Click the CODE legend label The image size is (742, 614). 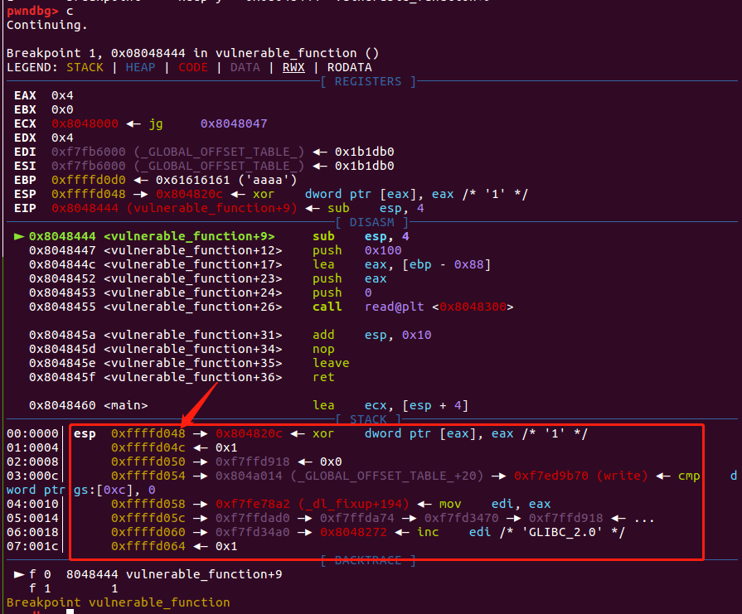(x=192, y=67)
